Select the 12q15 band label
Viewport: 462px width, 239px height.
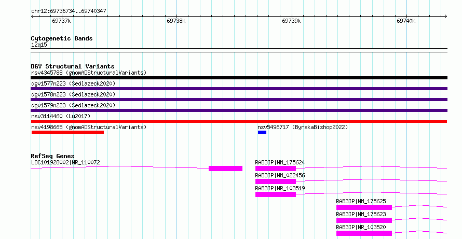pyautogui.click(x=39, y=45)
